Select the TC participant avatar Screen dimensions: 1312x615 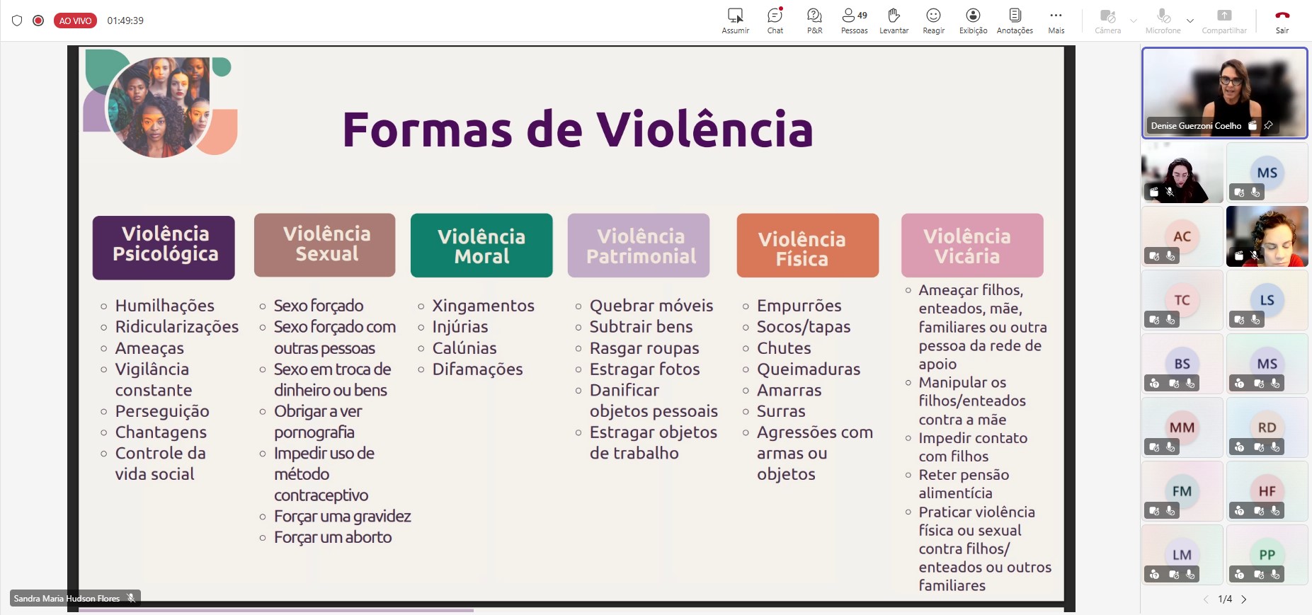coord(1182,300)
